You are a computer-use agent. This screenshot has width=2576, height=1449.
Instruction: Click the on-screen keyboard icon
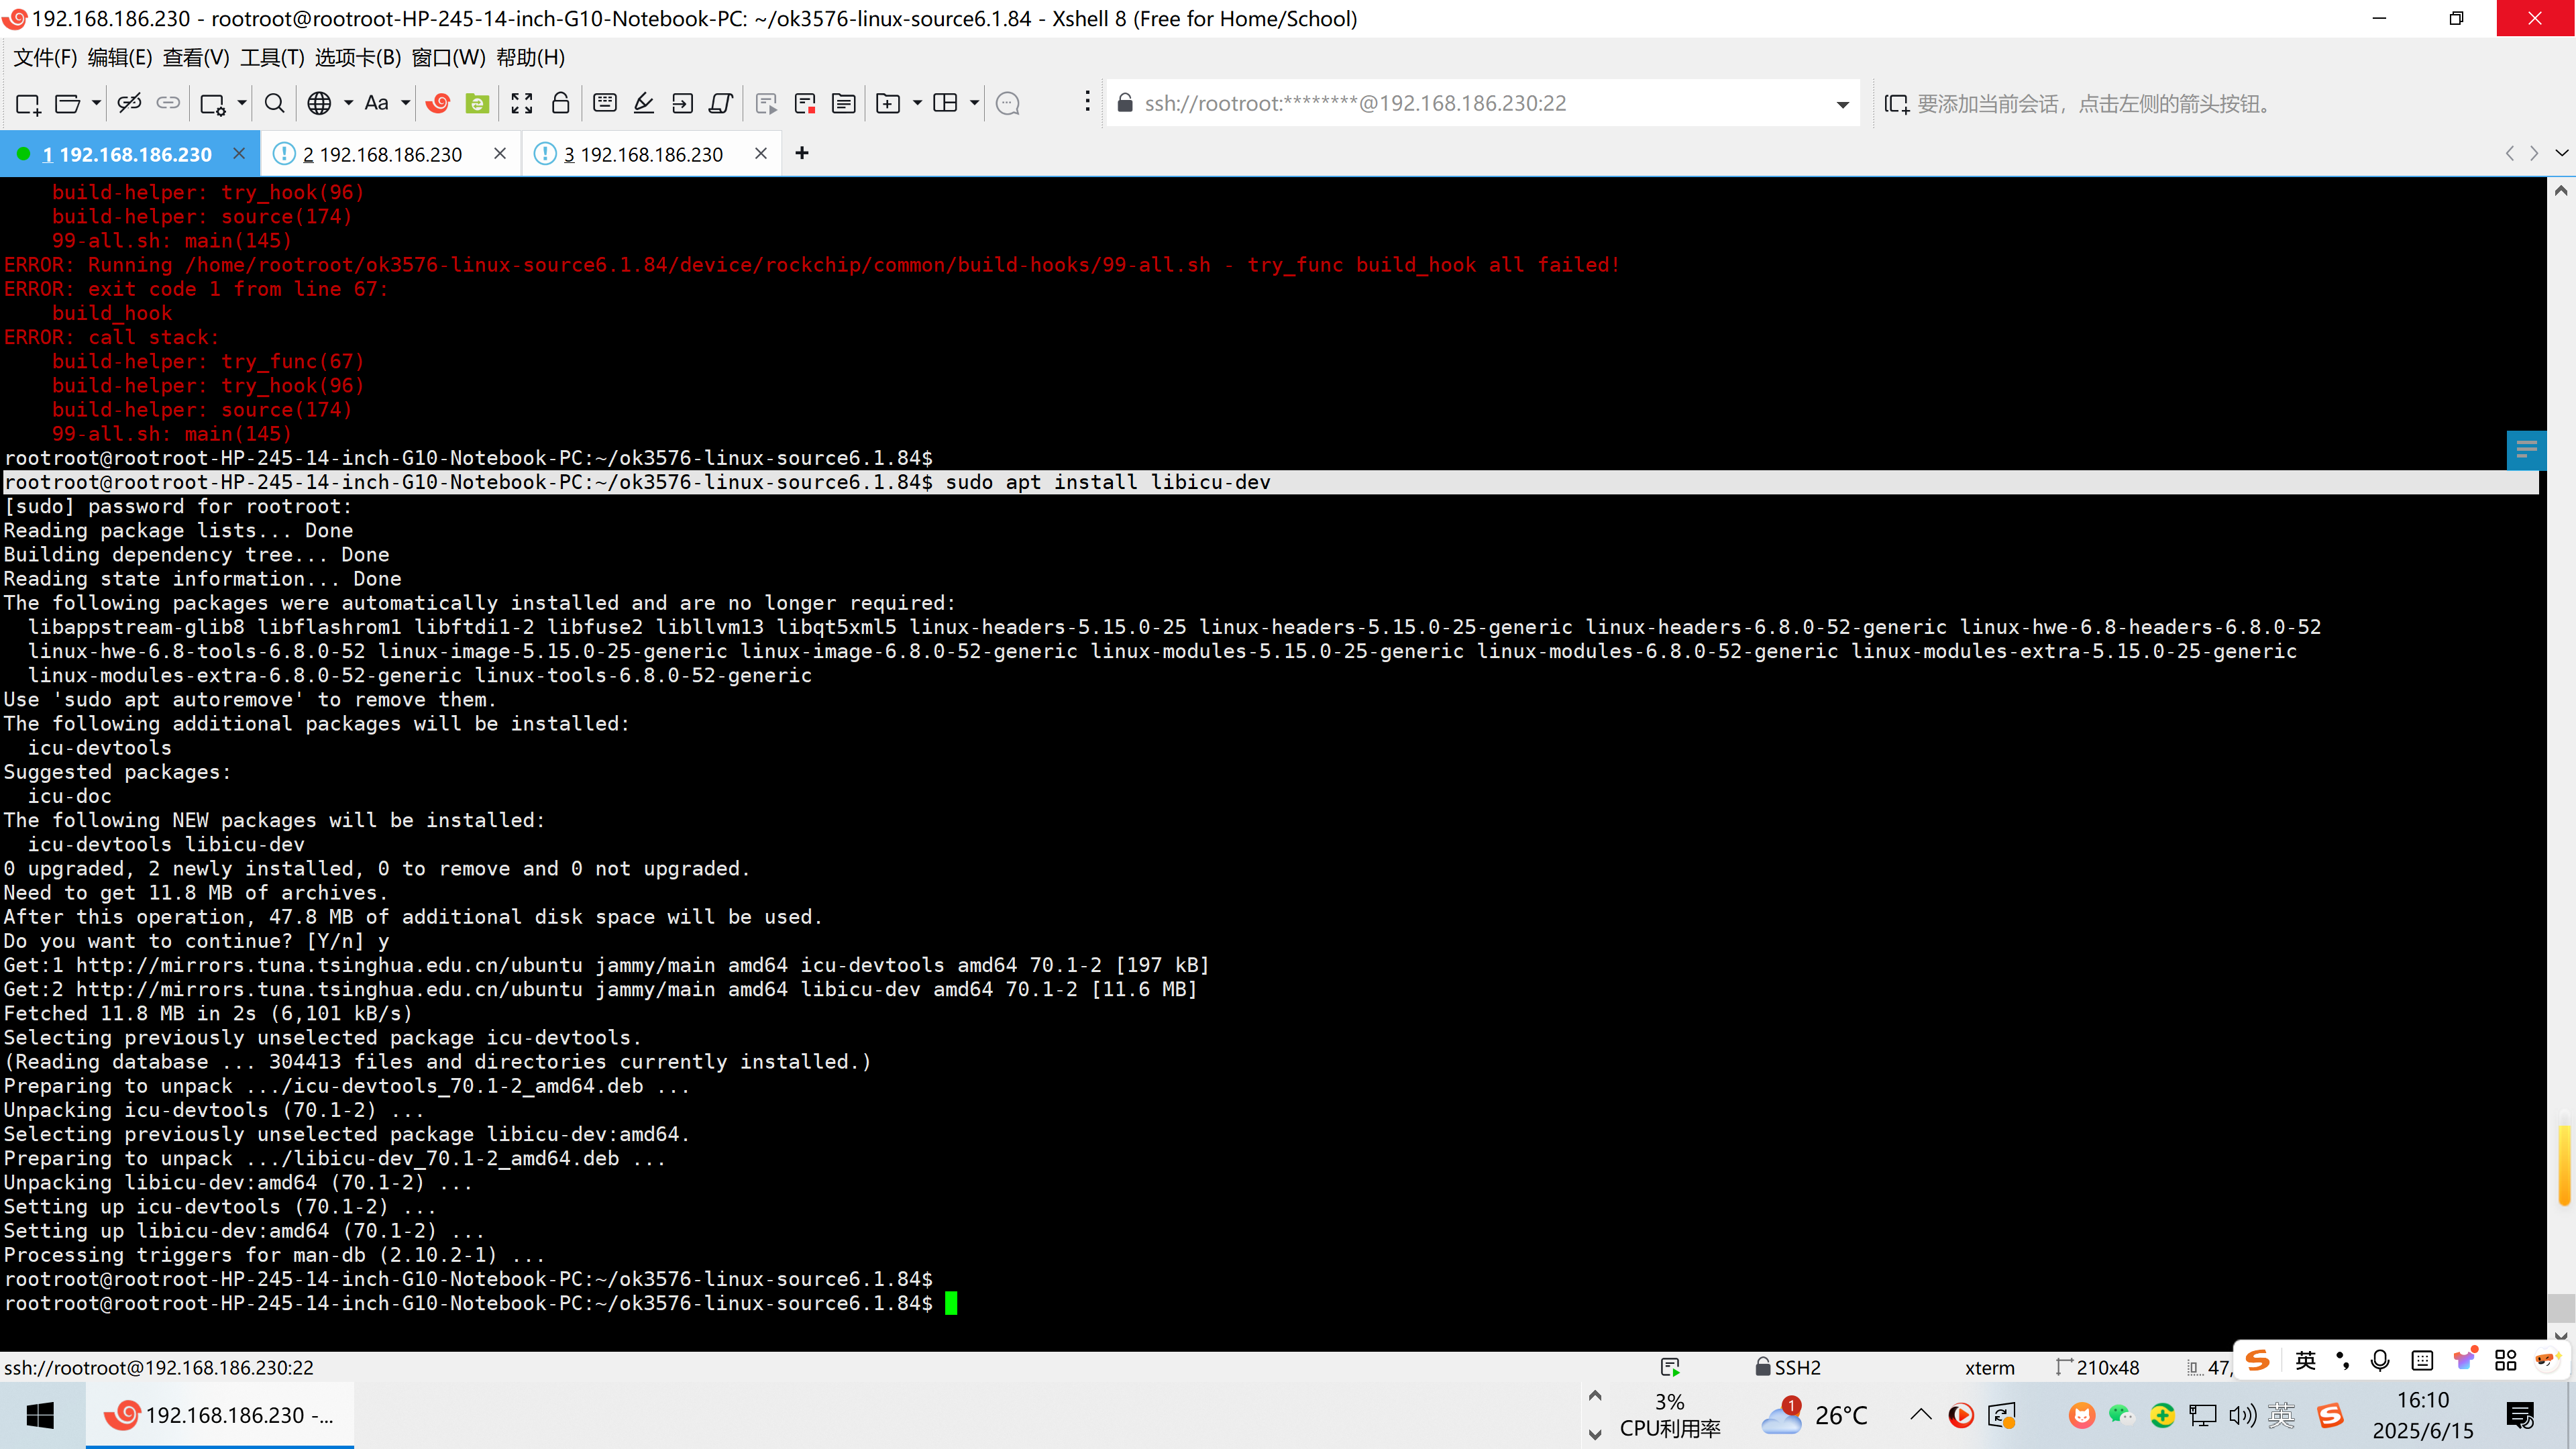pos(604,103)
